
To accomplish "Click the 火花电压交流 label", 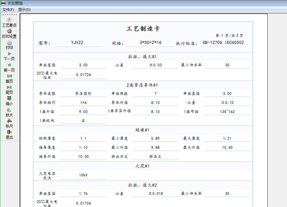I will [x=47, y=176].
